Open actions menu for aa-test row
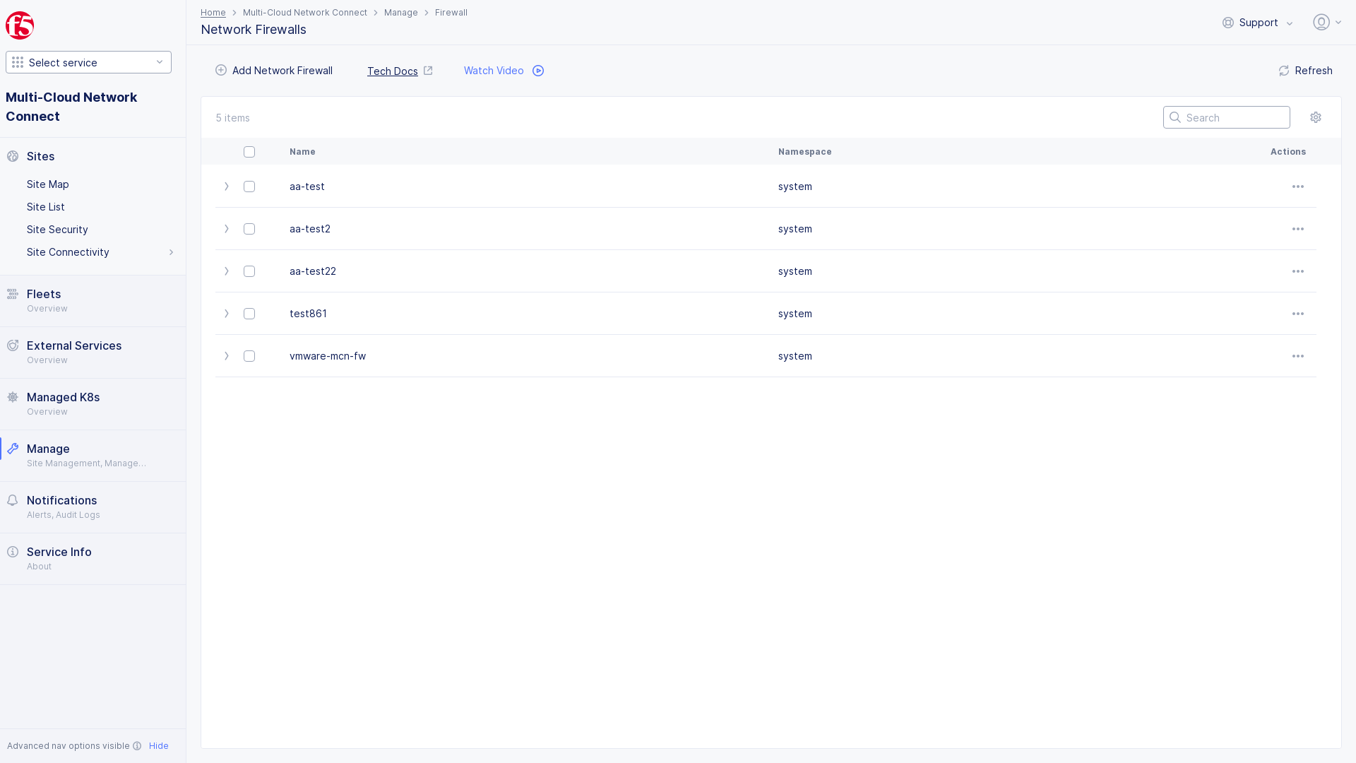Screen dimensions: 1356x763 1297,187
